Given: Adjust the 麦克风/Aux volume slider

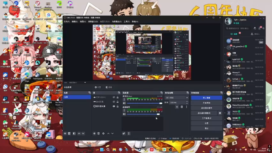Looking at the screenshot, I should pos(144,103).
